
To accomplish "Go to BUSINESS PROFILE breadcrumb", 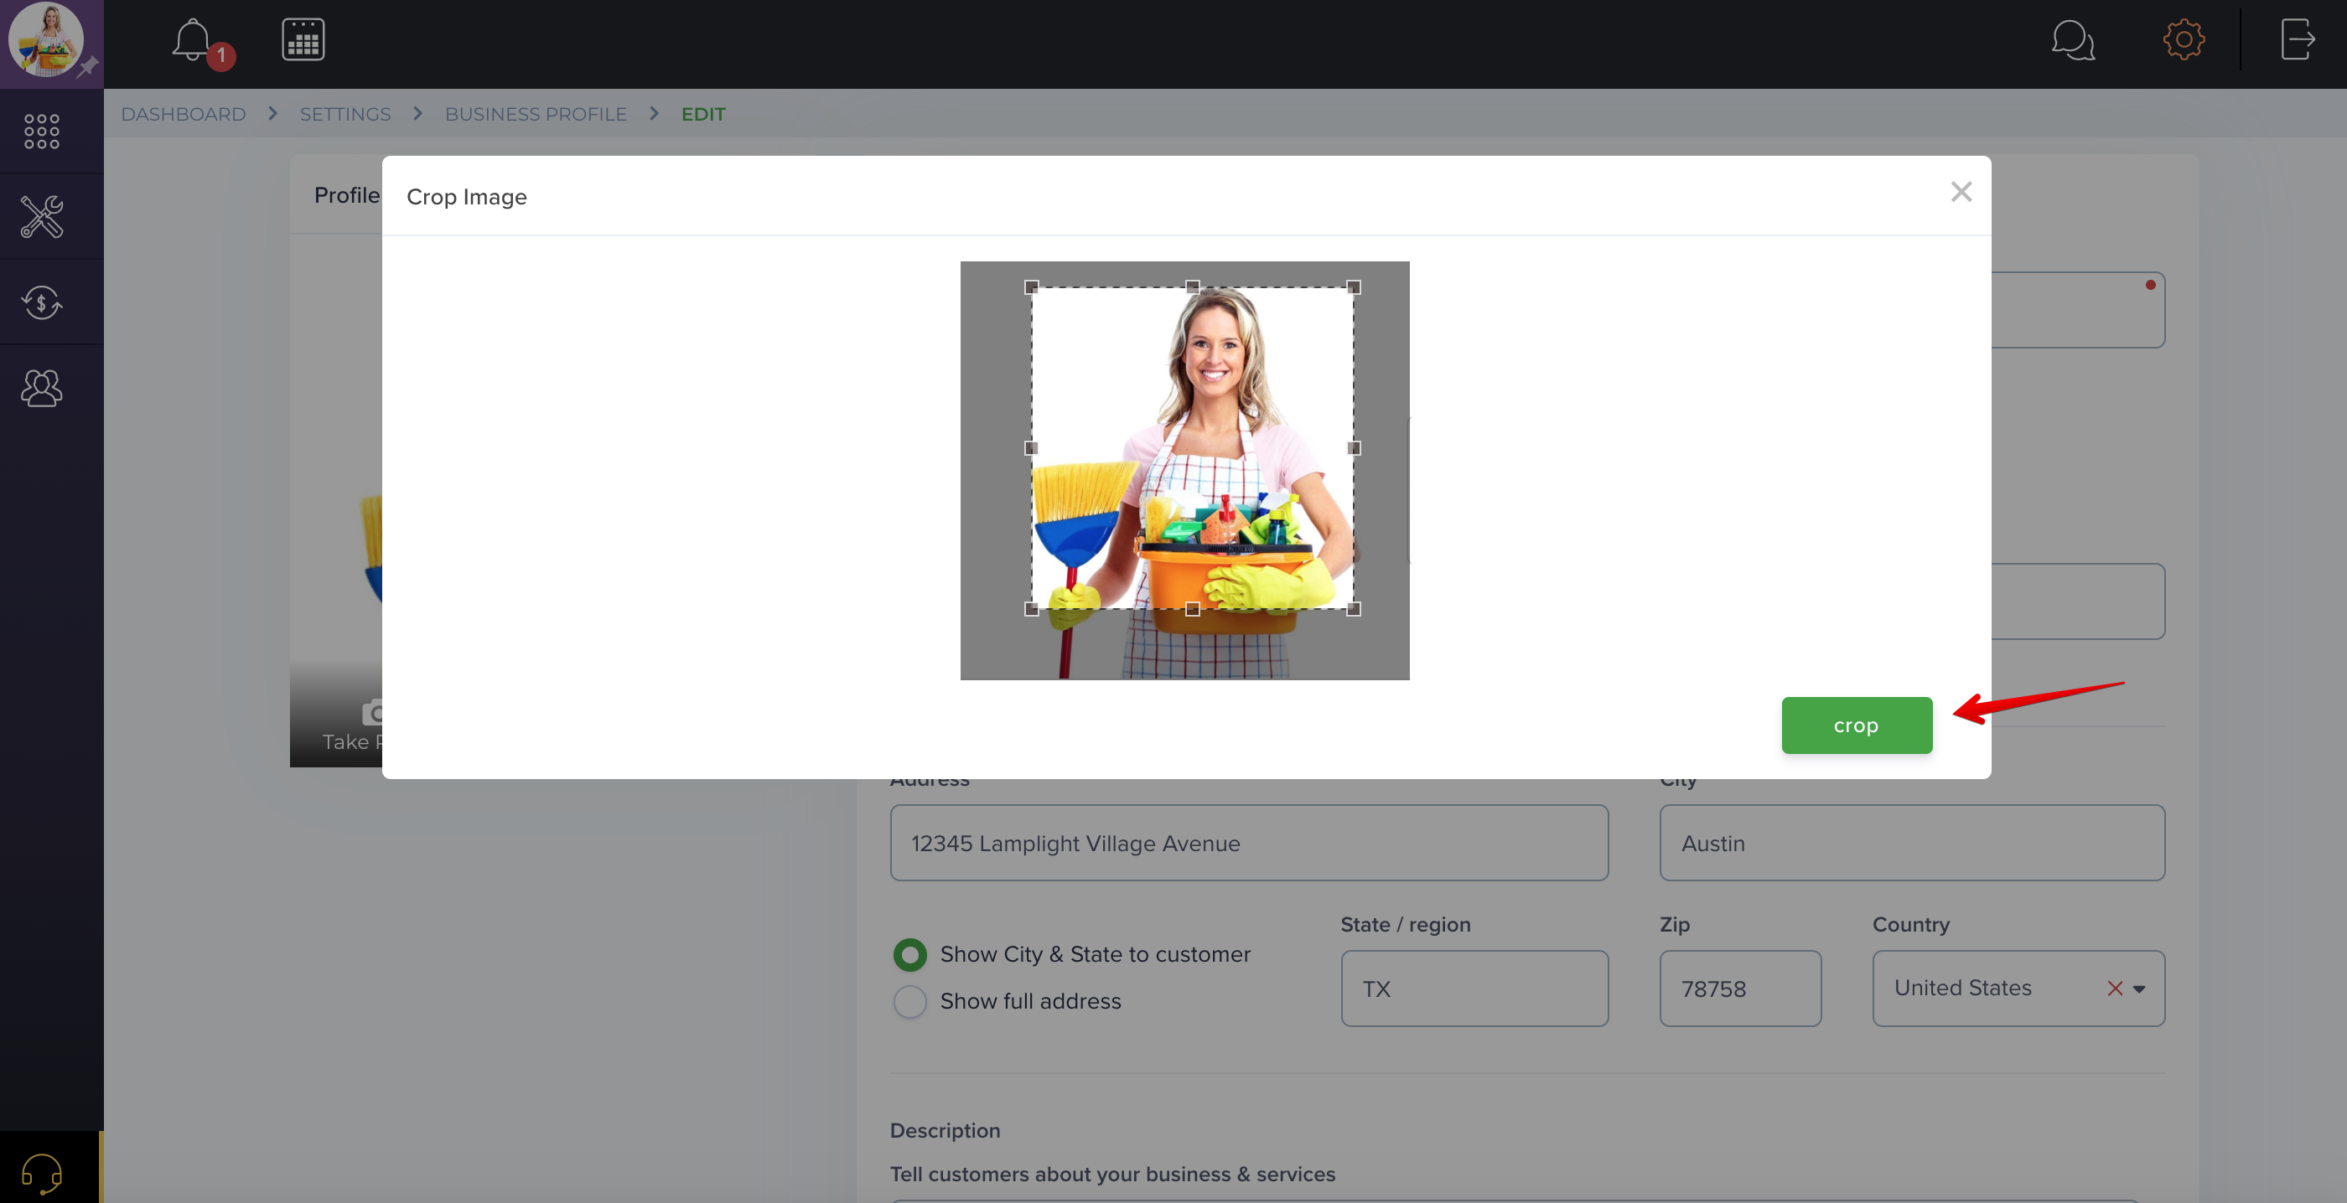I will coord(536,114).
